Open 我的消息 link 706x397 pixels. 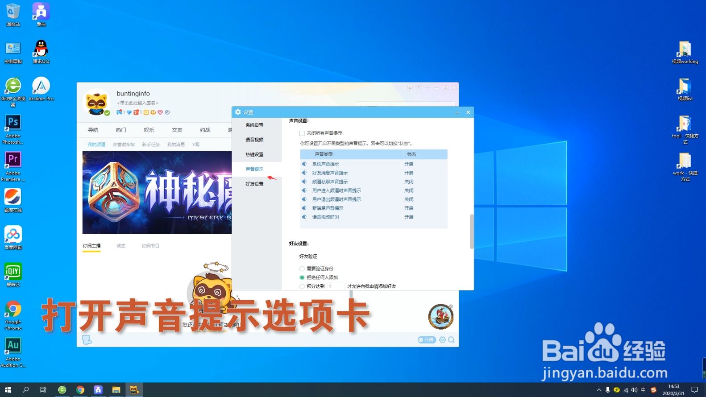176,145
